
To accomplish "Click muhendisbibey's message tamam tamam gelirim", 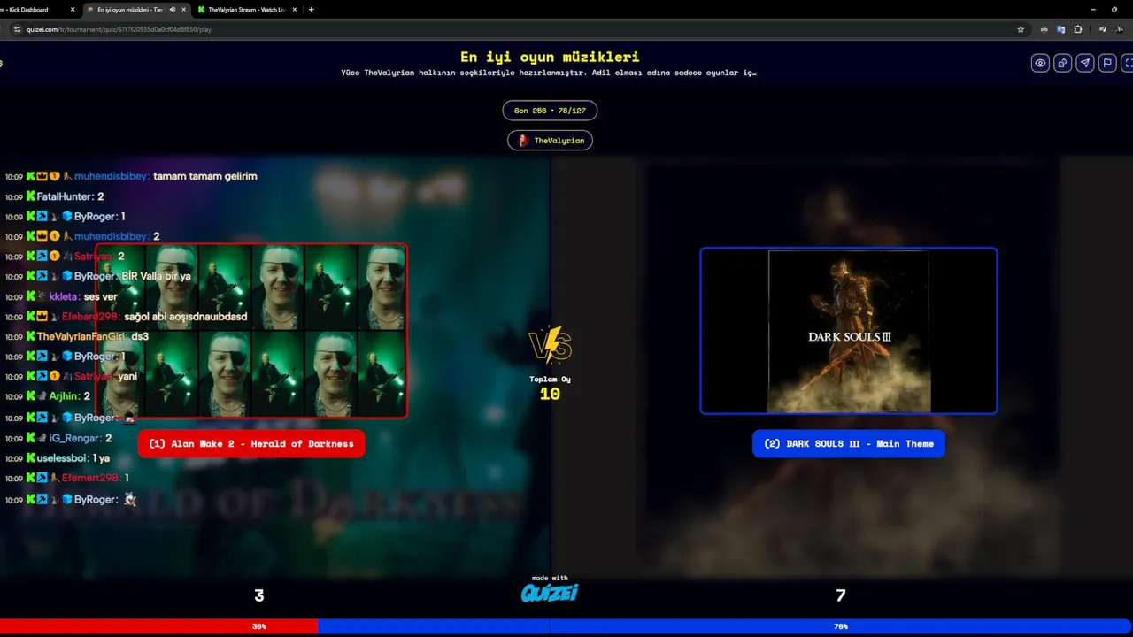I will 205,176.
